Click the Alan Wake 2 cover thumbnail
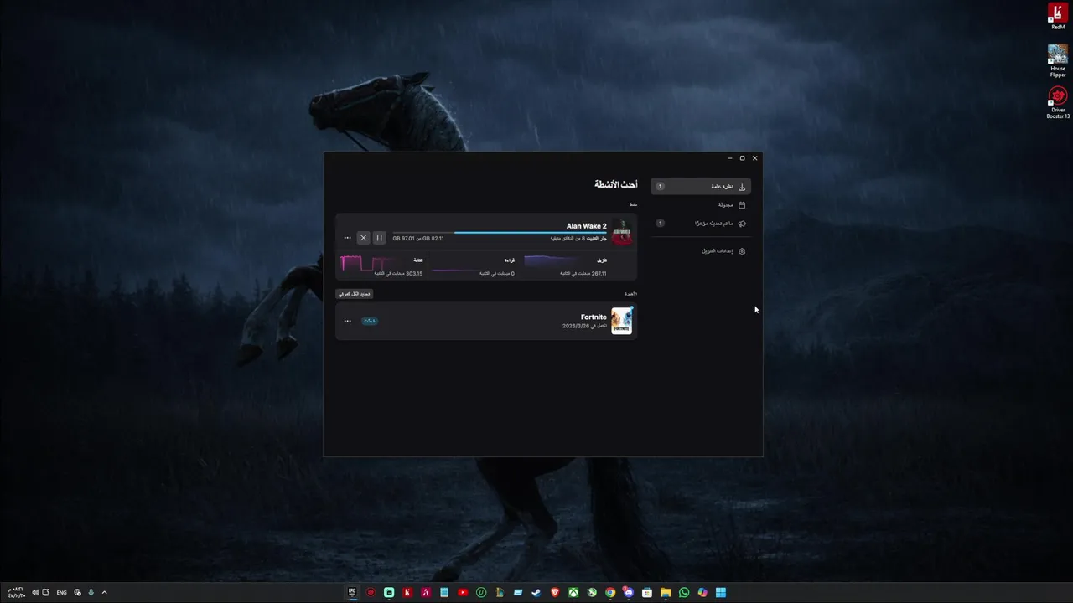This screenshot has height=603, width=1073. (x=621, y=233)
